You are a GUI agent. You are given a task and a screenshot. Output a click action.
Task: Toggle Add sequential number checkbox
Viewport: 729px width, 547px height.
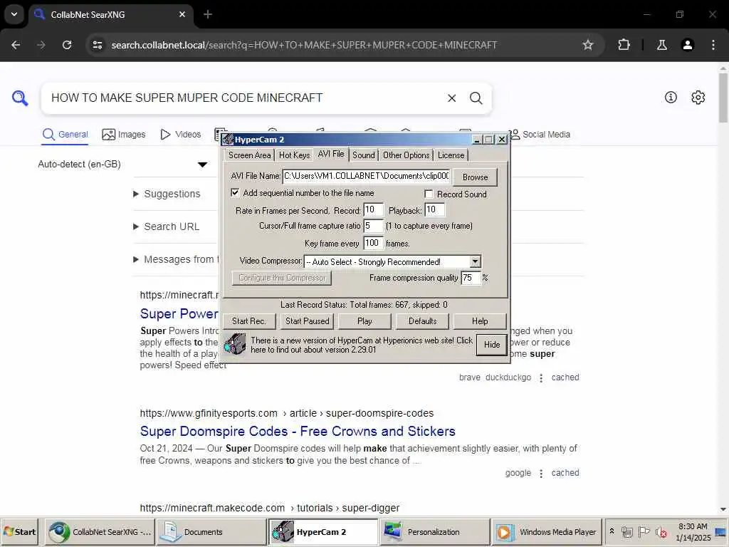235,192
